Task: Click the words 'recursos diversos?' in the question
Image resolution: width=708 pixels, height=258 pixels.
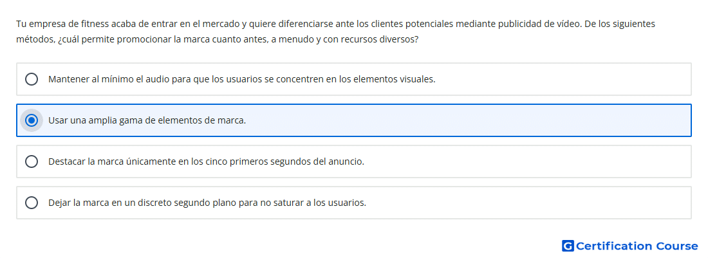Action: point(380,39)
